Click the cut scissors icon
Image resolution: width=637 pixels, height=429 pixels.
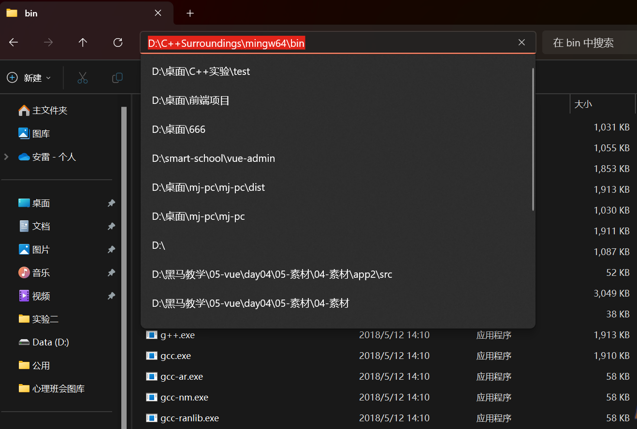(83, 78)
